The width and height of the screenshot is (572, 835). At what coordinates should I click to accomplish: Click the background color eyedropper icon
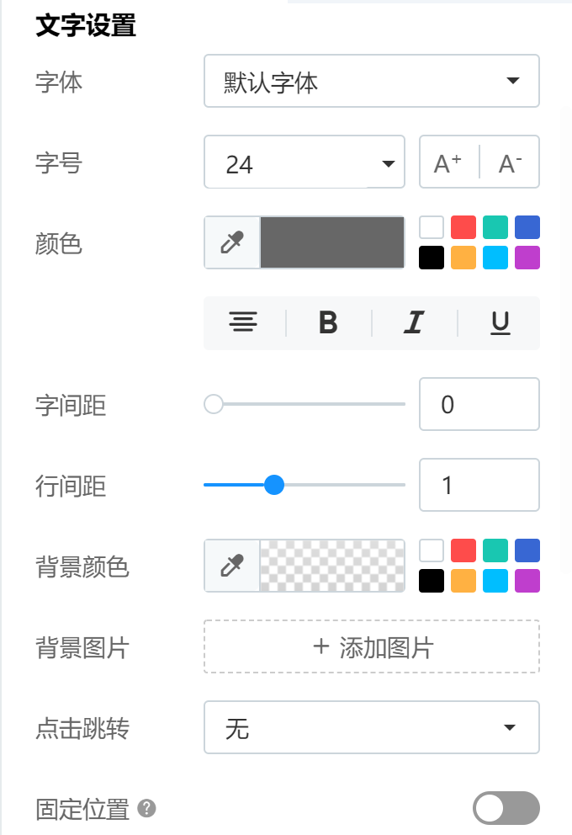[231, 566]
